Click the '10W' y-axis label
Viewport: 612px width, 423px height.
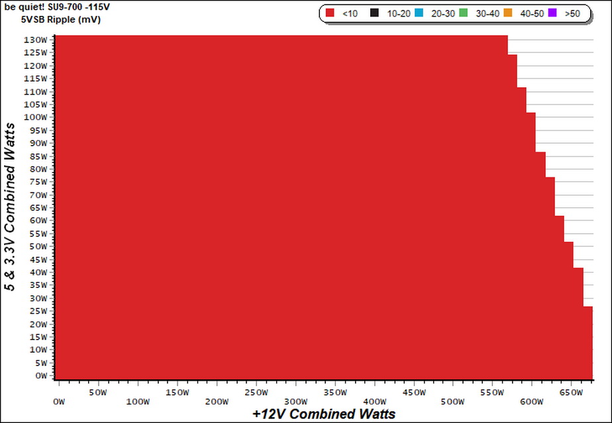tap(38, 350)
